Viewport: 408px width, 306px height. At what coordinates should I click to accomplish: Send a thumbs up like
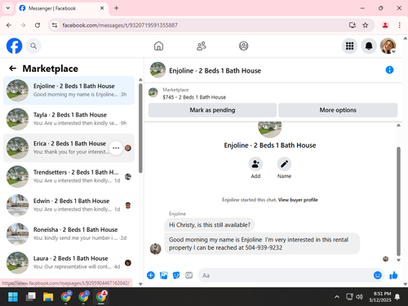click(393, 275)
